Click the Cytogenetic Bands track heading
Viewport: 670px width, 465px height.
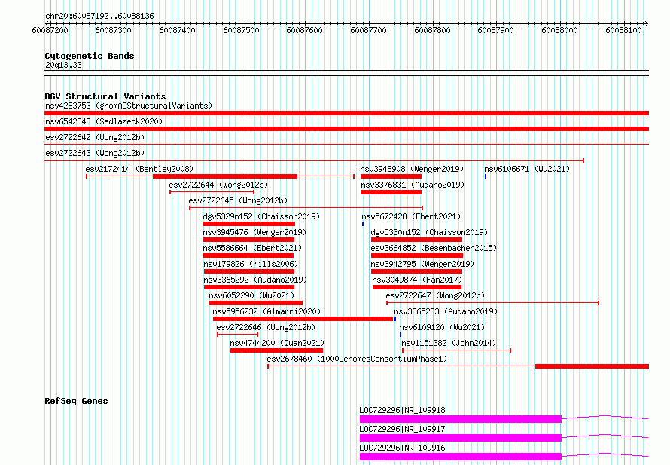click(x=90, y=56)
